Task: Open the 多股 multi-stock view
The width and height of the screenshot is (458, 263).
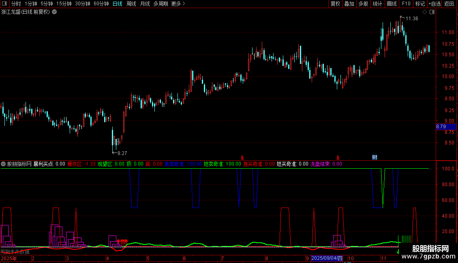Action: pyautogui.click(x=363, y=4)
